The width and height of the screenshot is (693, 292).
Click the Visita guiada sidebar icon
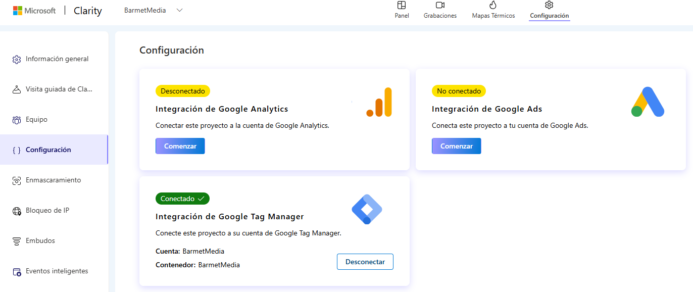(17, 89)
